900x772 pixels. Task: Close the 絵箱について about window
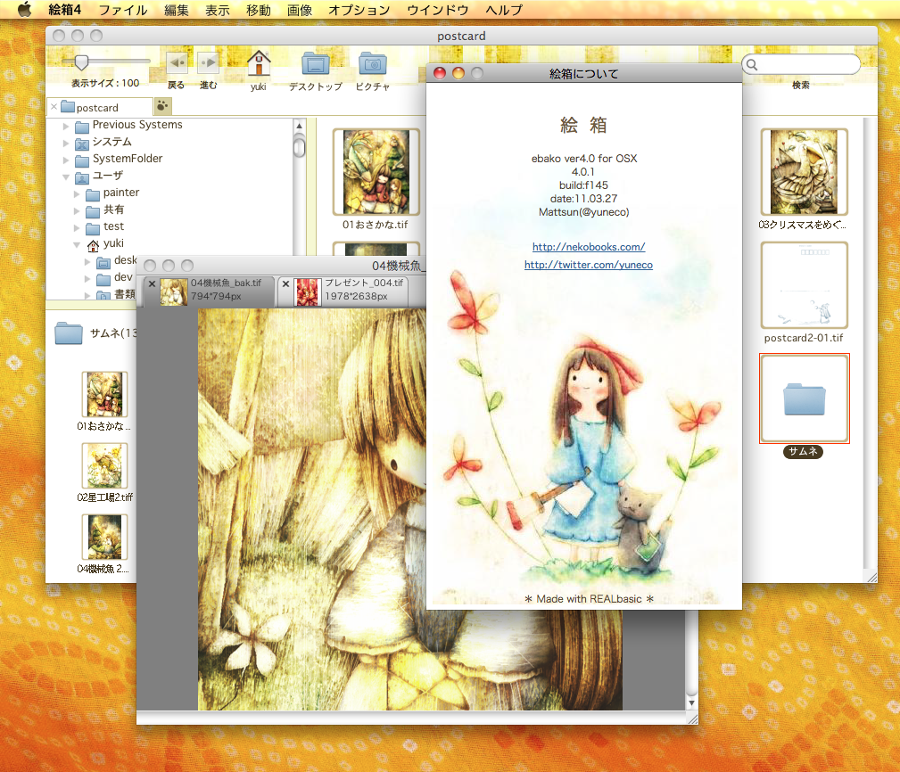point(440,73)
